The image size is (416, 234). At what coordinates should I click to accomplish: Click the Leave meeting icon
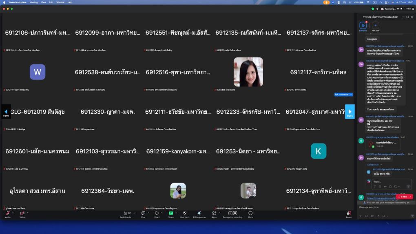pyautogui.click(x=349, y=213)
